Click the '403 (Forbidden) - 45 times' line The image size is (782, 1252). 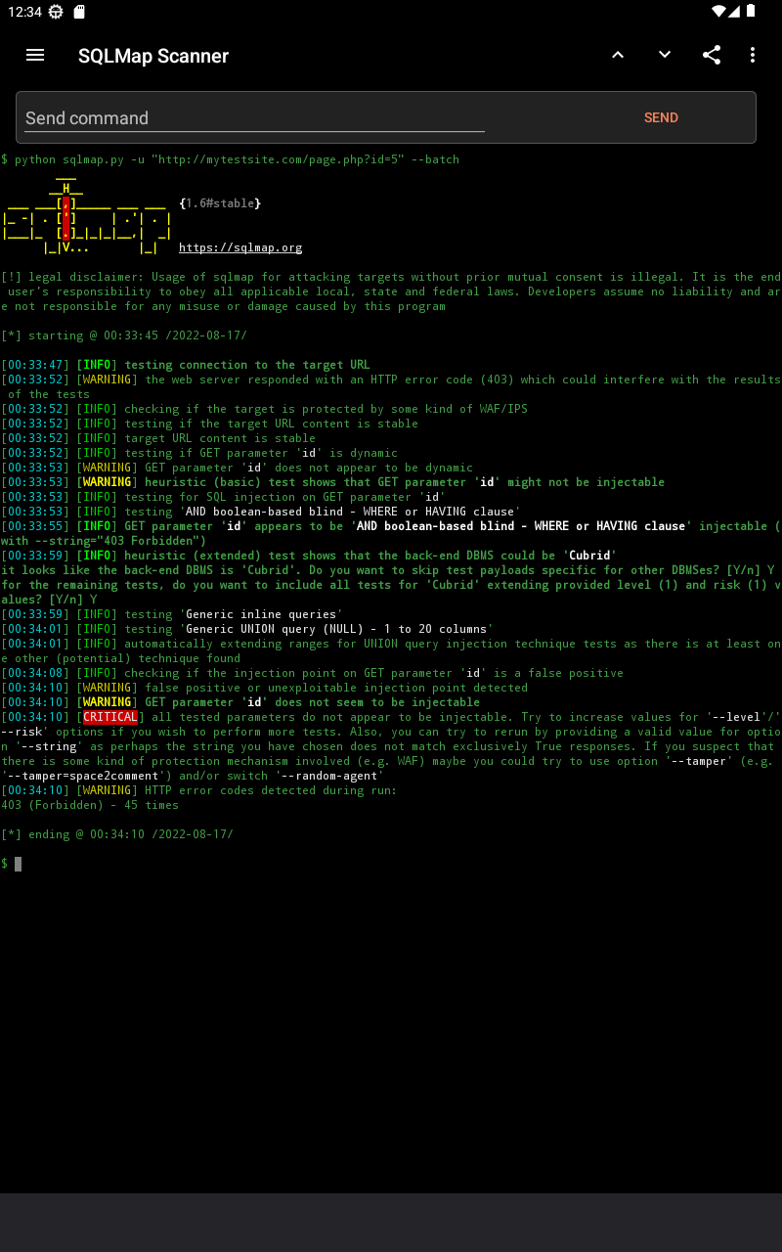pos(90,805)
